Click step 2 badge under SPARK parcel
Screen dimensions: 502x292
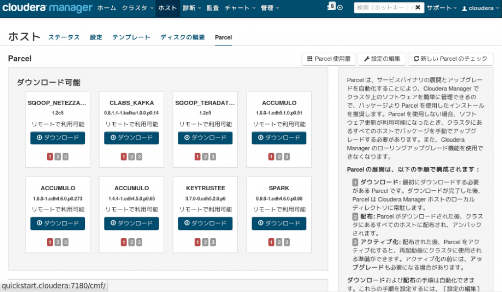click(x=279, y=242)
